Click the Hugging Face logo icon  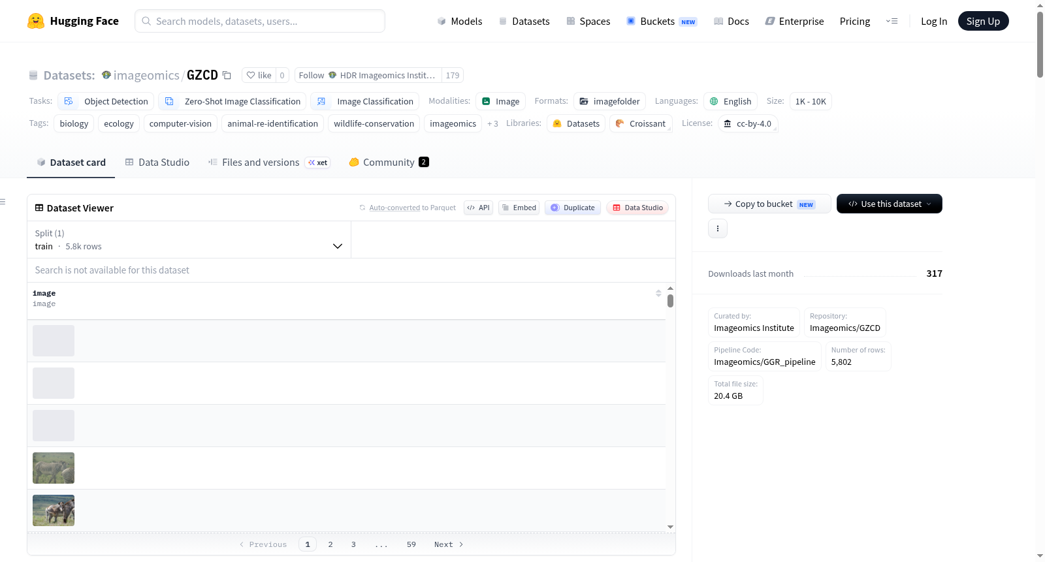pos(36,21)
